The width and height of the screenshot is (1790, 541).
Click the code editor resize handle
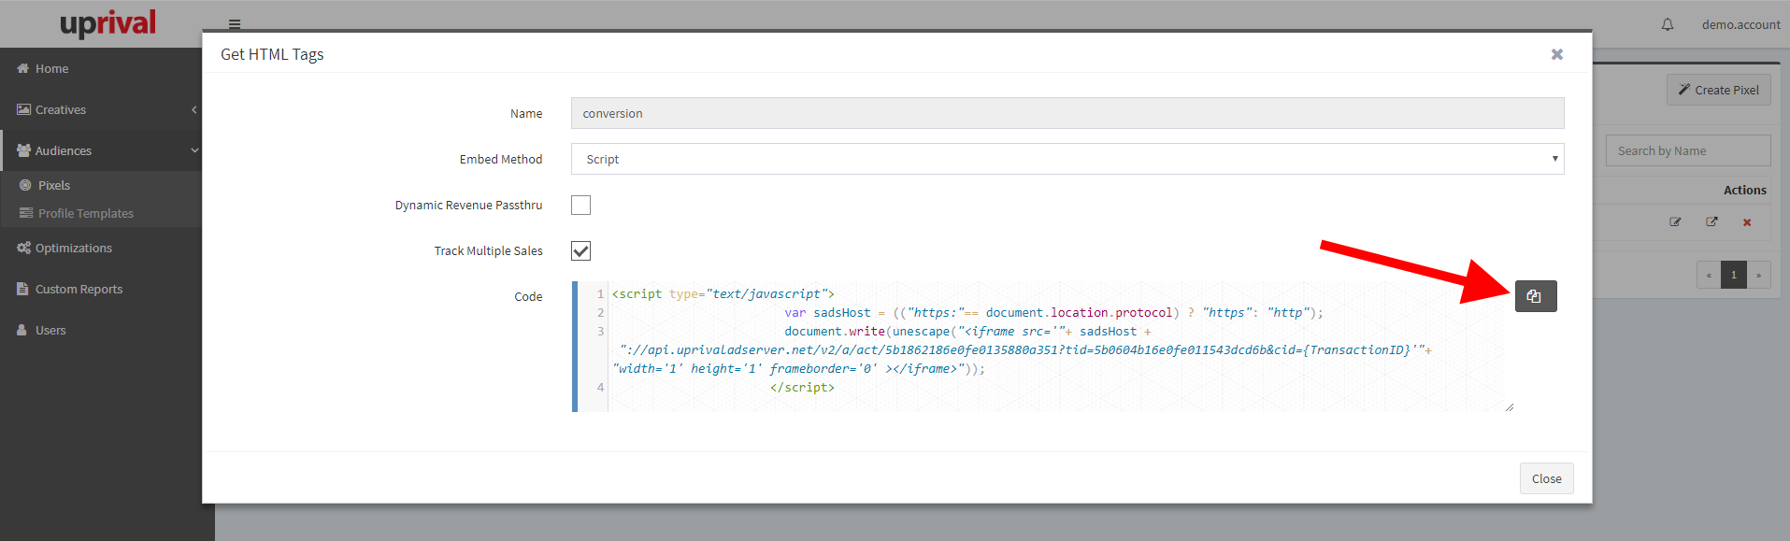pyautogui.click(x=1510, y=407)
